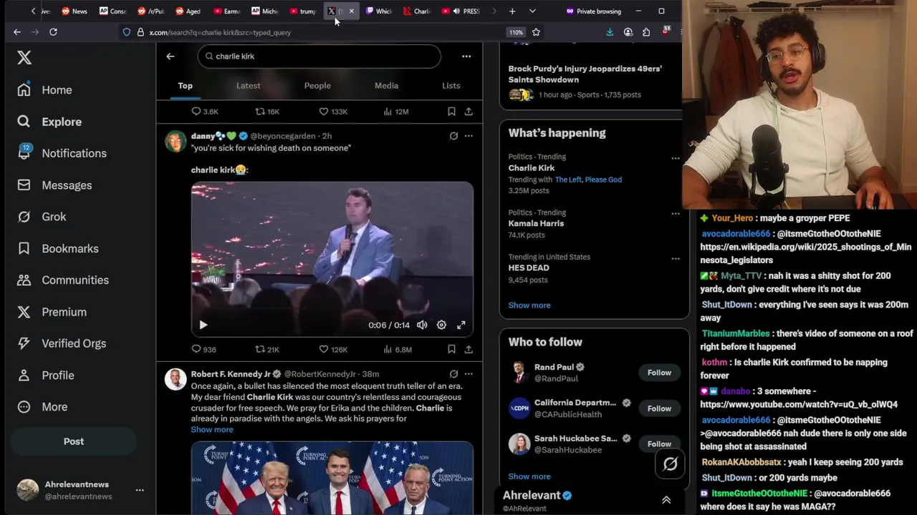Open Ahrelevantnews account menu dots

(x=140, y=490)
